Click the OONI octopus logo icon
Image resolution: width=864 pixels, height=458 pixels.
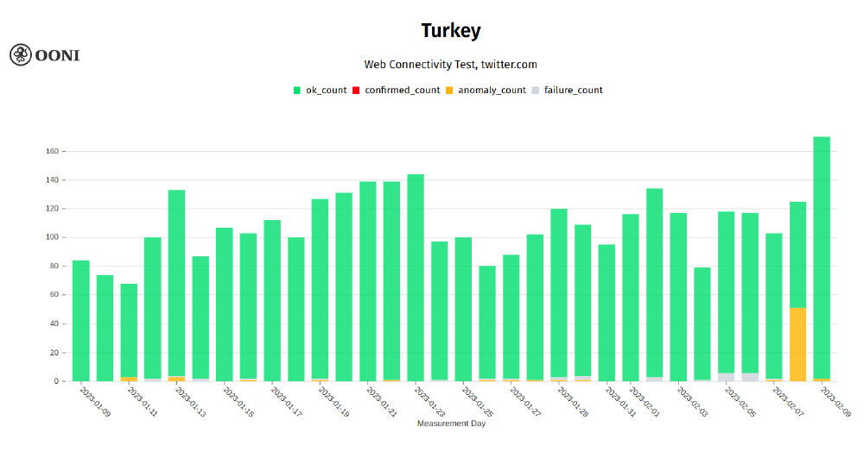pyautogui.click(x=21, y=55)
